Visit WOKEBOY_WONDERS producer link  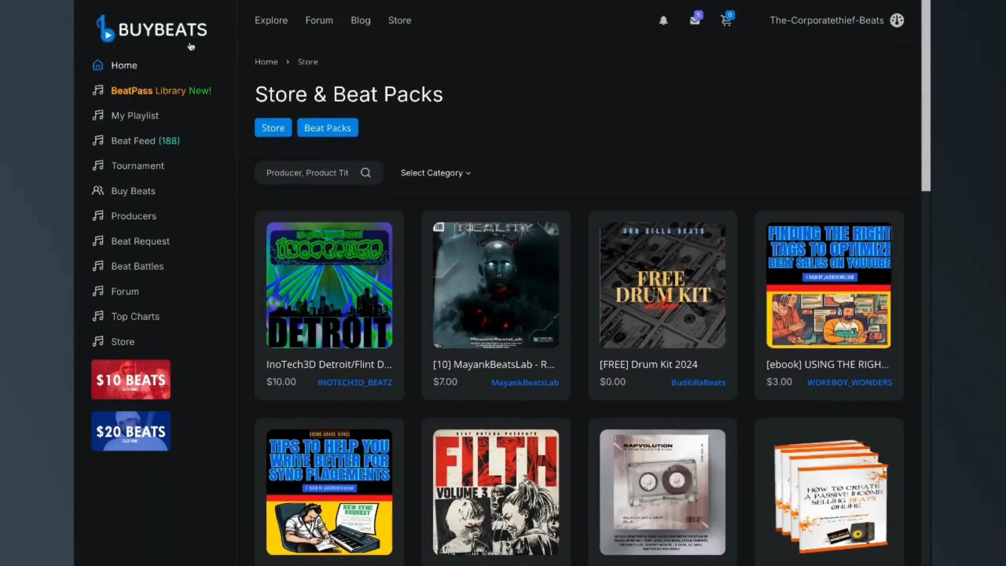849,383
